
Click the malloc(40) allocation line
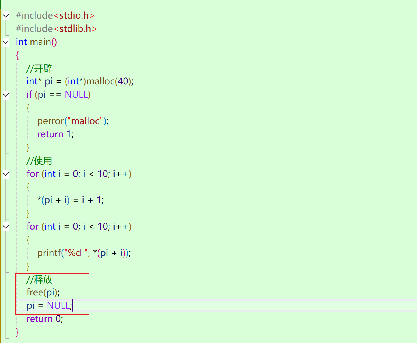tap(80, 81)
